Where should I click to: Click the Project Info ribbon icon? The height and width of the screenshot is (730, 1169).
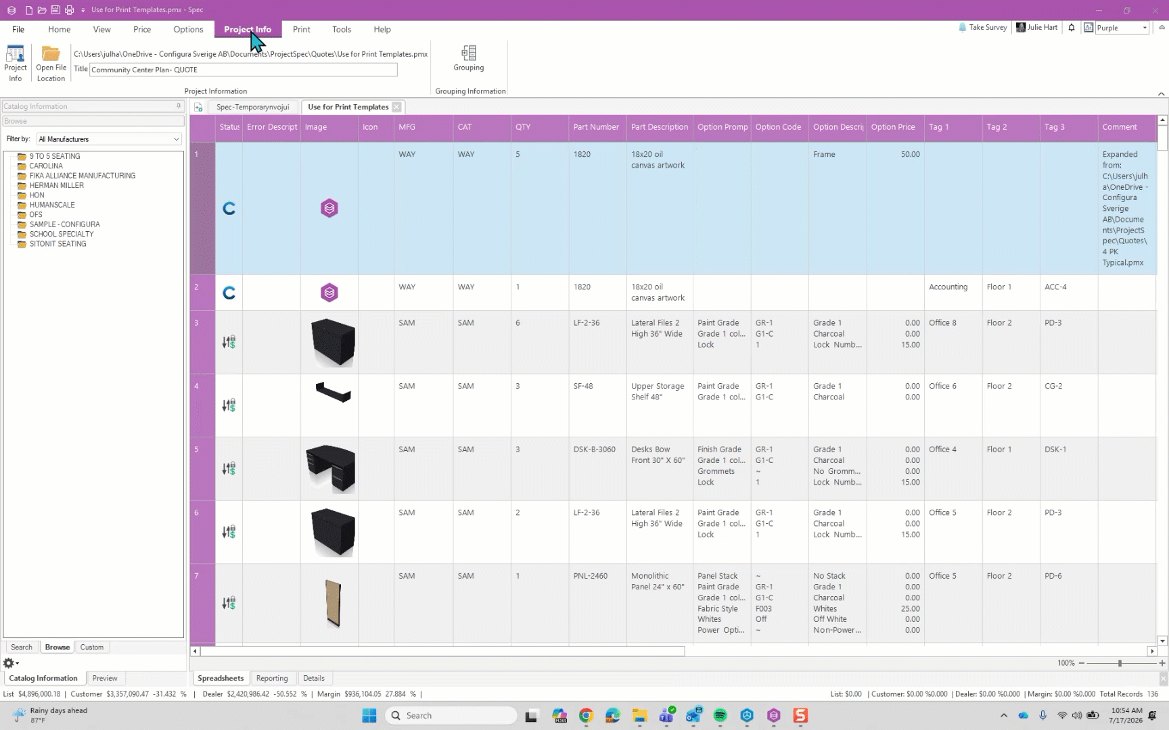point(15,64)
